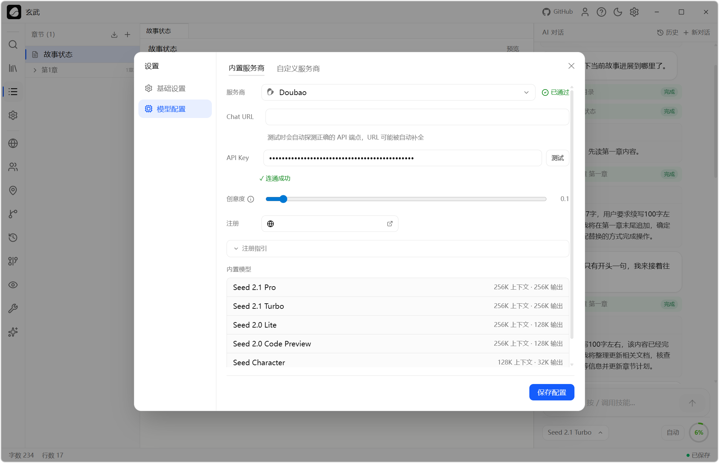719x463 pixels.
Task: Click the 保存配置 button
Action: pos(552,392)
